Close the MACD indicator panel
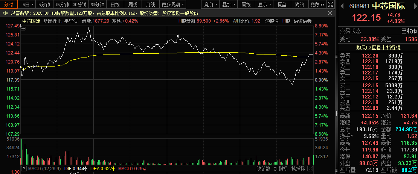This screenshot has width=418, height=174. pos(310,169)
